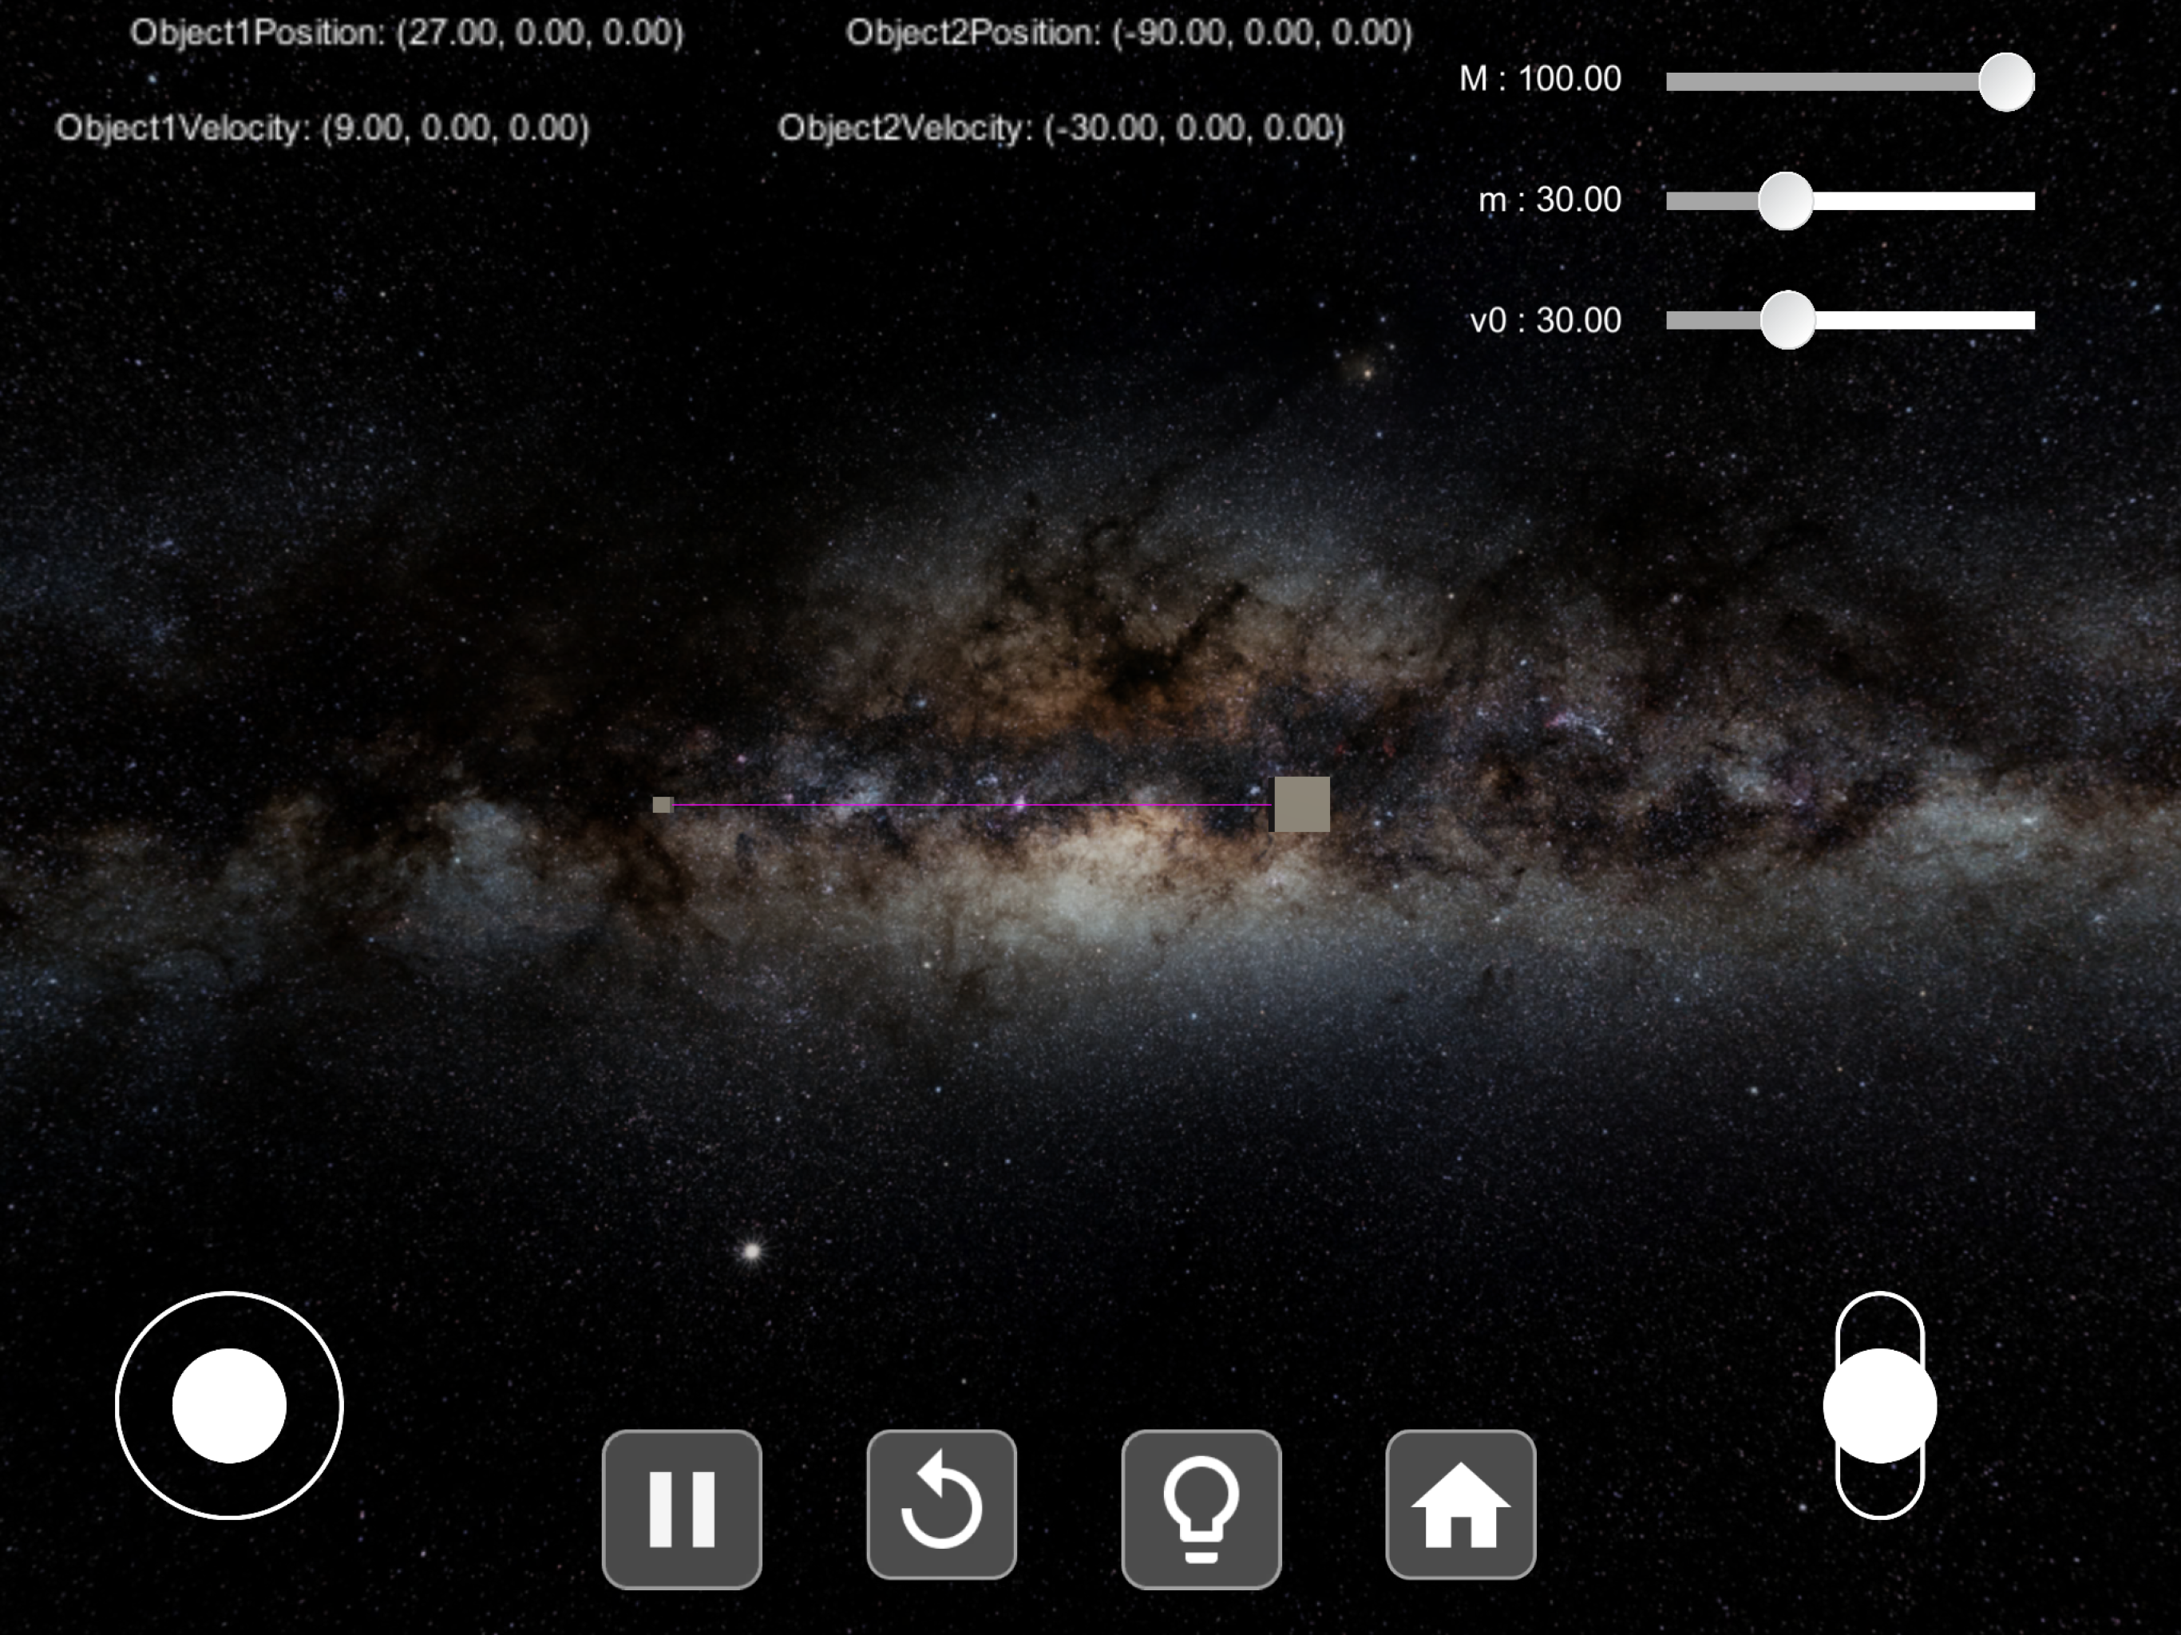This screenshot has height=1635, width=2181.
Task: Click the Object1Position readout text
Action: (x=406, y=33)
